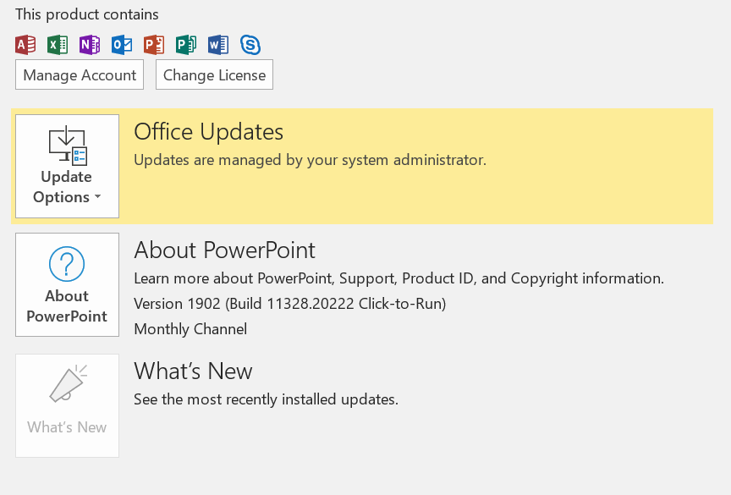The height and width of the screenshot is (495, 731).
Task: Click the Access app icon
Action: coord(25,45)
